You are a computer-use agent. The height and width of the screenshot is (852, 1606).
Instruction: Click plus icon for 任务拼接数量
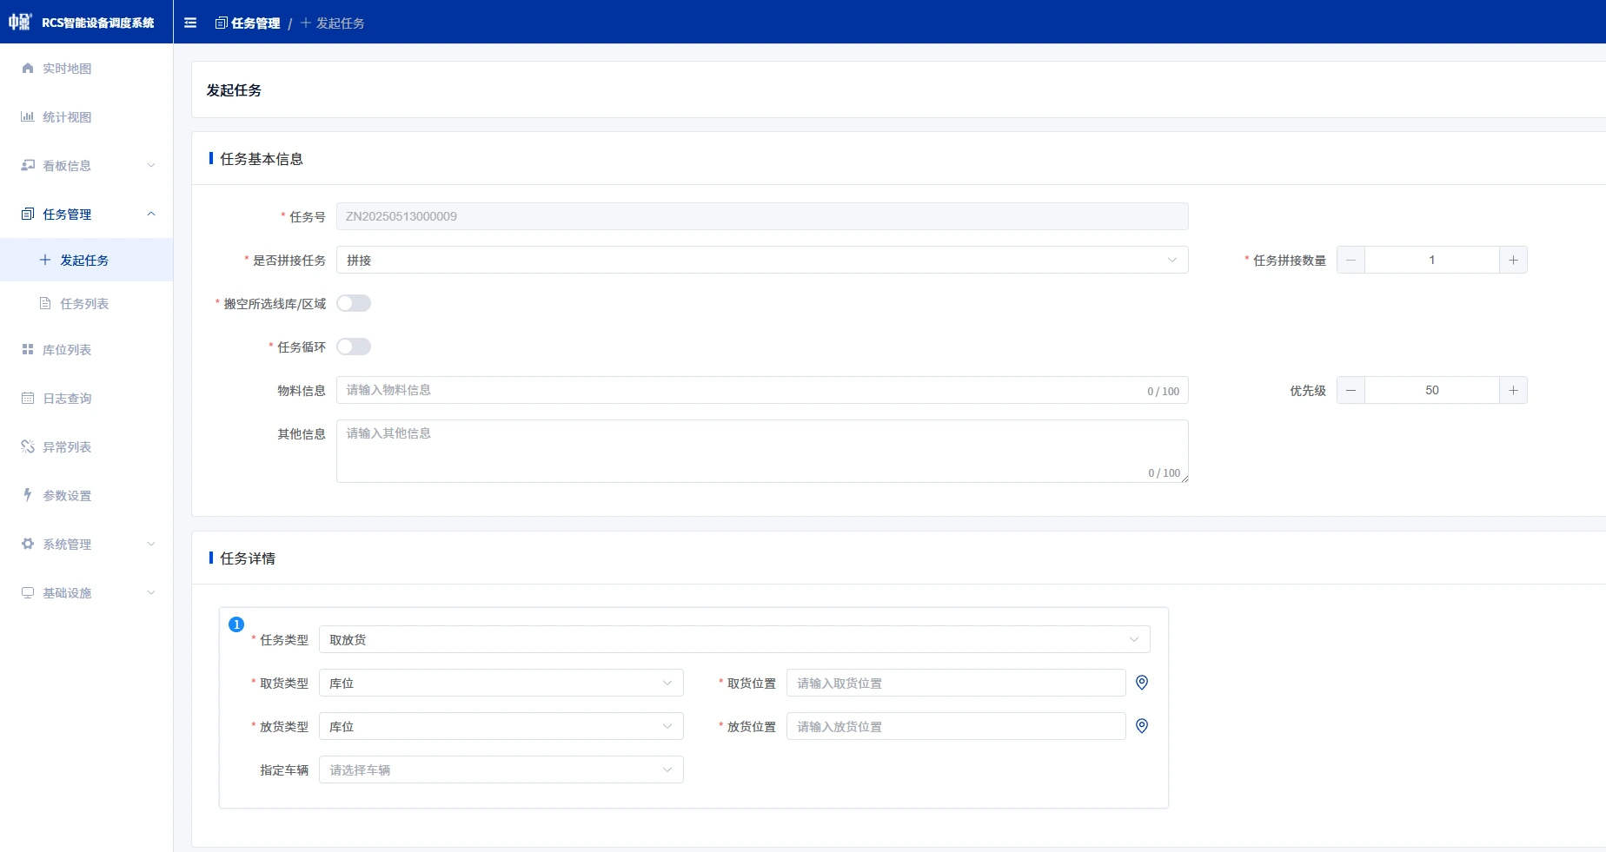[1513, 260]
